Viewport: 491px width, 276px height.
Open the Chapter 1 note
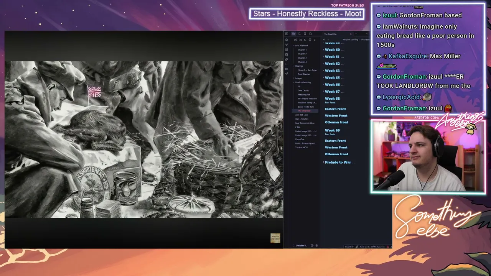click(x=302, y=50)
